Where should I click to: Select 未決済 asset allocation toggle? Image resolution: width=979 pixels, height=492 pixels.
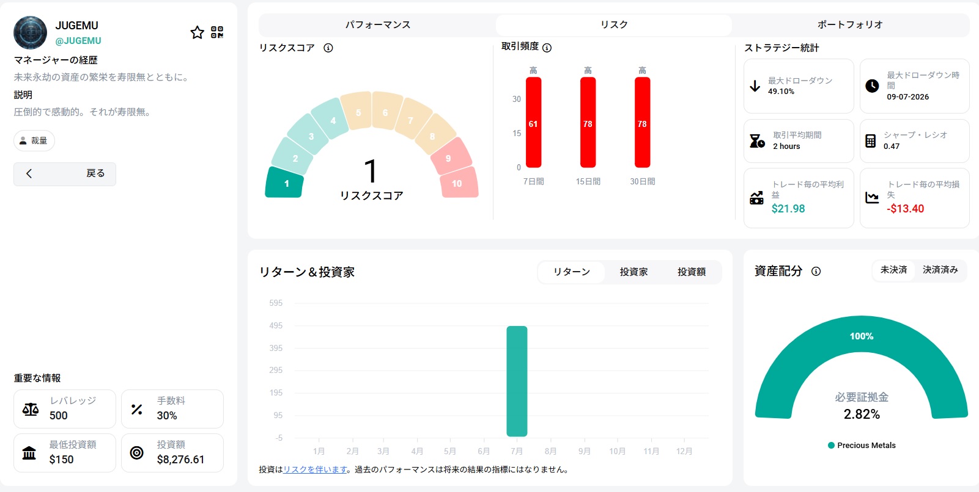(x=893, y=270)
